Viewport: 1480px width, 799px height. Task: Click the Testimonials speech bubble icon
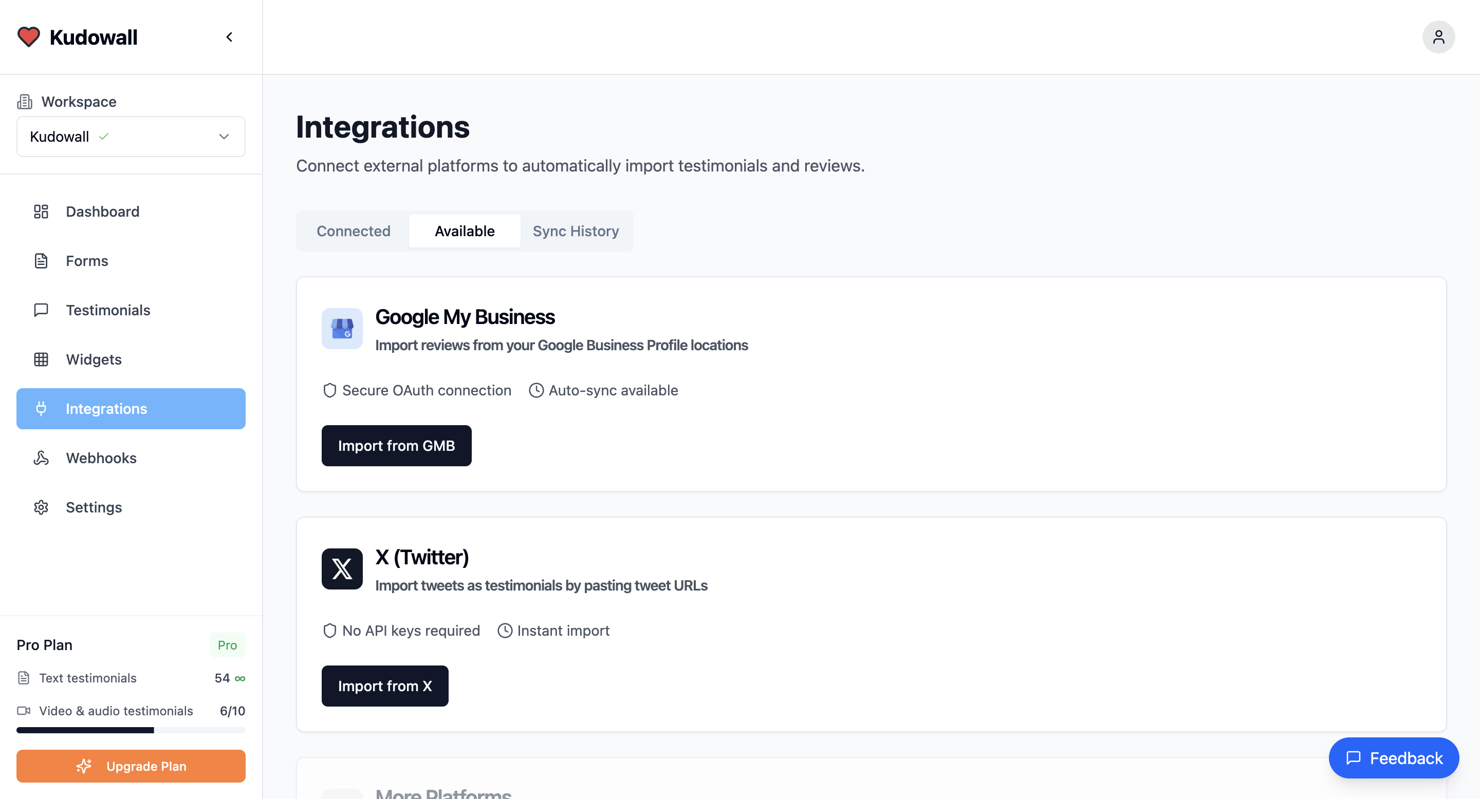tap(41, 311)
